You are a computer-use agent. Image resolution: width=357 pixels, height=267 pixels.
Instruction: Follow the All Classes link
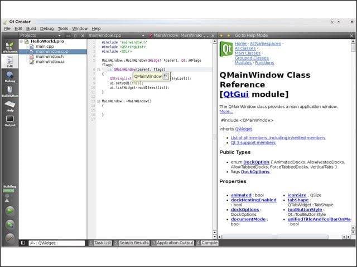pyautogui.click(x=245, y=48)
